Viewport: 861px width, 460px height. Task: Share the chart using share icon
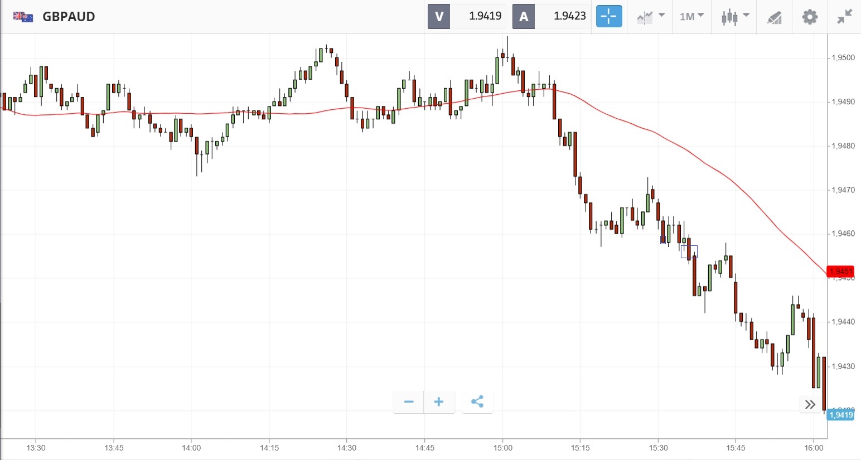tap(477, 402)
